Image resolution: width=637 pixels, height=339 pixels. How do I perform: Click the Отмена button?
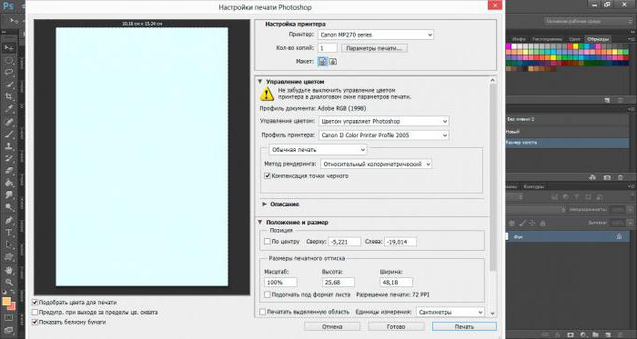pos(332,327)
